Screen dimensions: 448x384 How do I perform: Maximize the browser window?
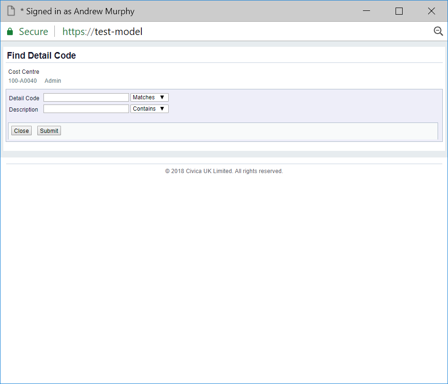pos(399,11)
